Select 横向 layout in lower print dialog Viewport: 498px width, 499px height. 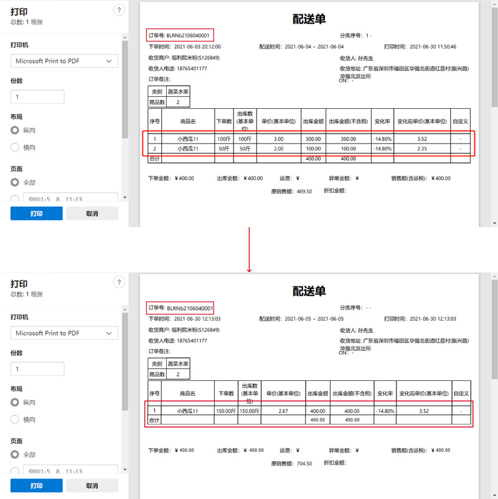coord(15,419)
